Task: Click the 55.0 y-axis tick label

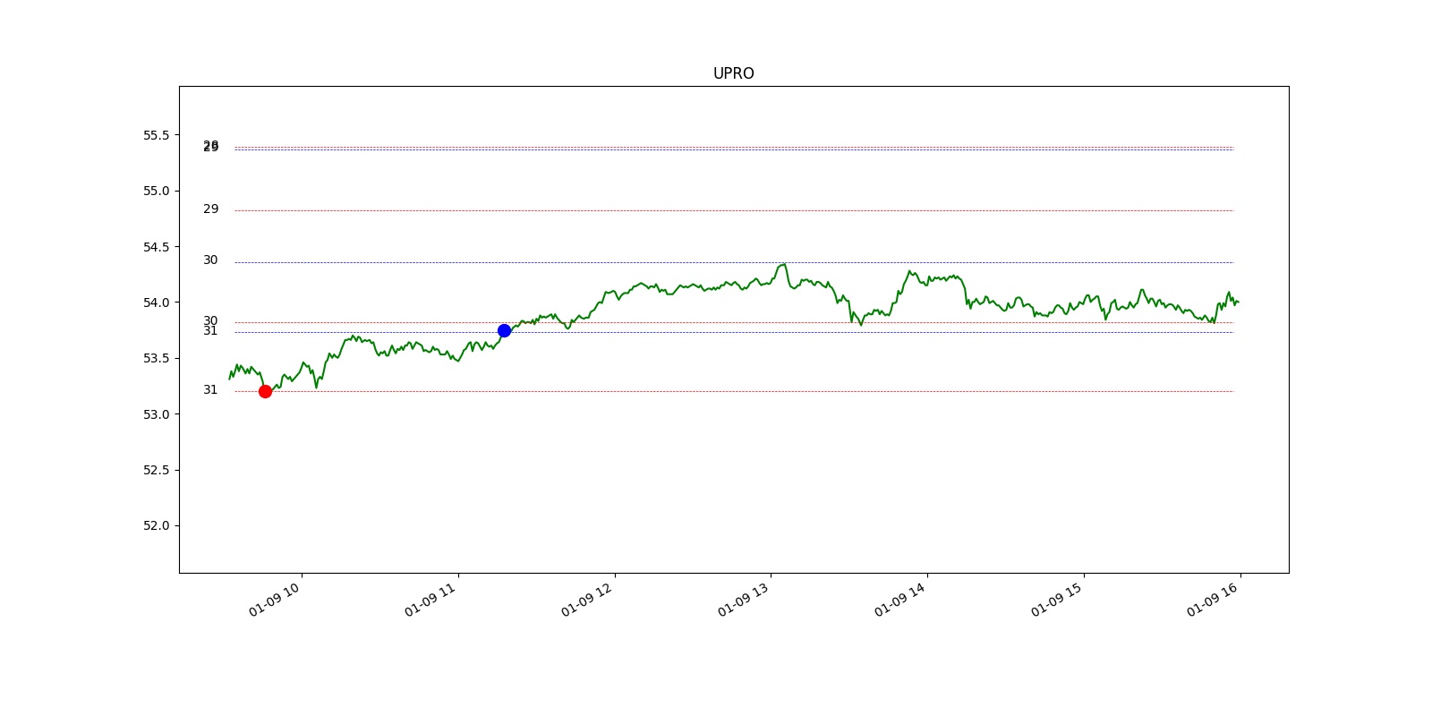Action: pos(156,191)
